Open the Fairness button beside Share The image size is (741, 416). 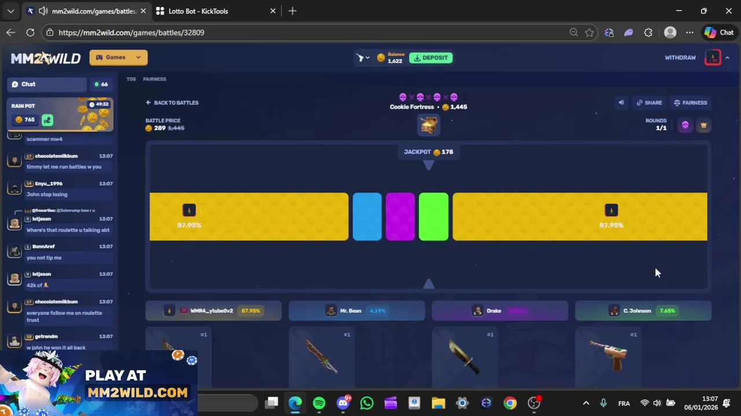pyautogui.click(x=691, y=103)
